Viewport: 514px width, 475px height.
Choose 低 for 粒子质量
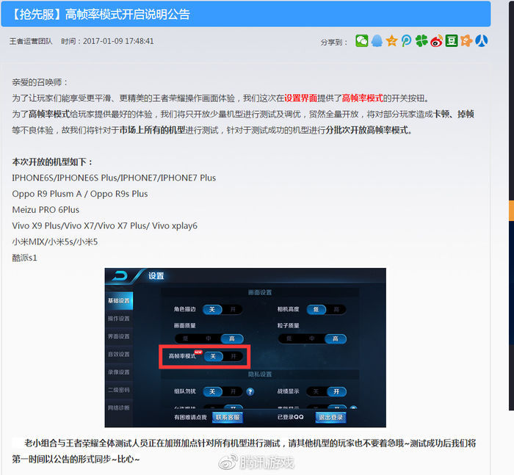tap(289, 338)
